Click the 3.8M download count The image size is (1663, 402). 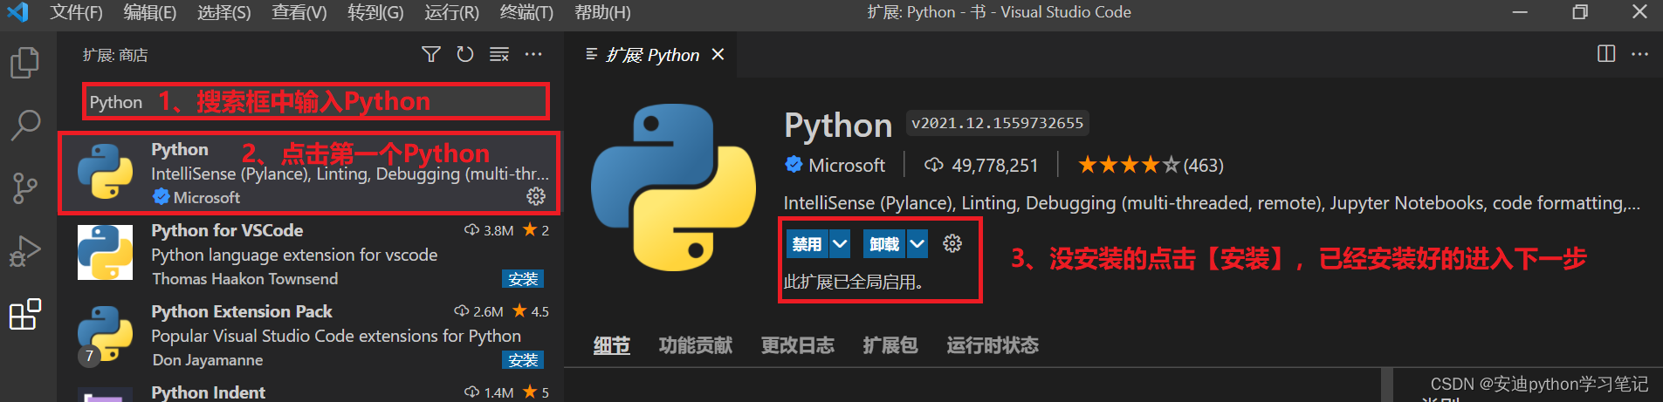pyautogui.click(x=490, y=230)
